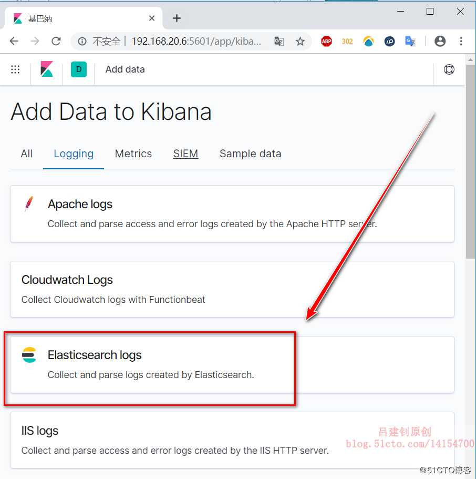Open the Kibana apps grid menu

15,69
